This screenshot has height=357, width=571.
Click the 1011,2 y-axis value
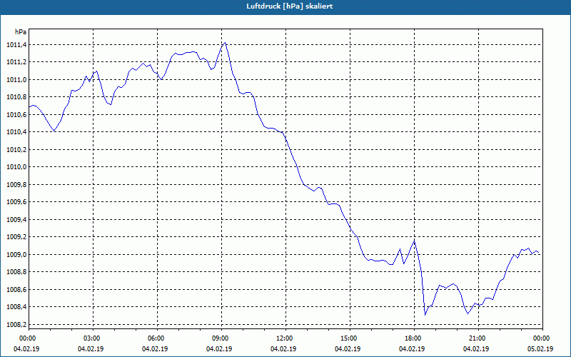point(16,62)
